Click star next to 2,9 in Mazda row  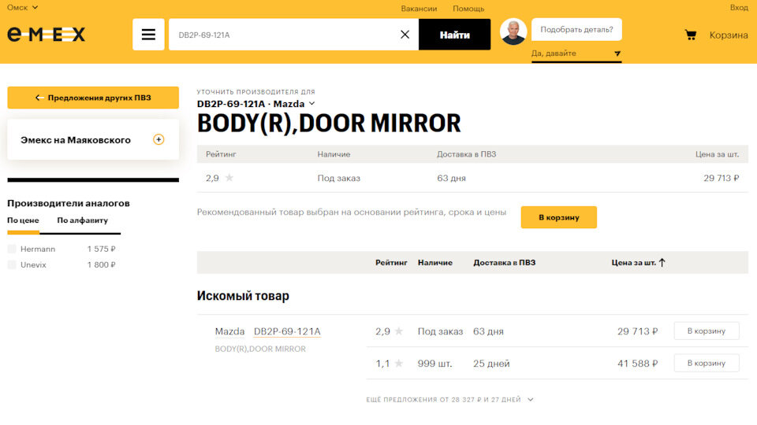click(x=399, y=331)
